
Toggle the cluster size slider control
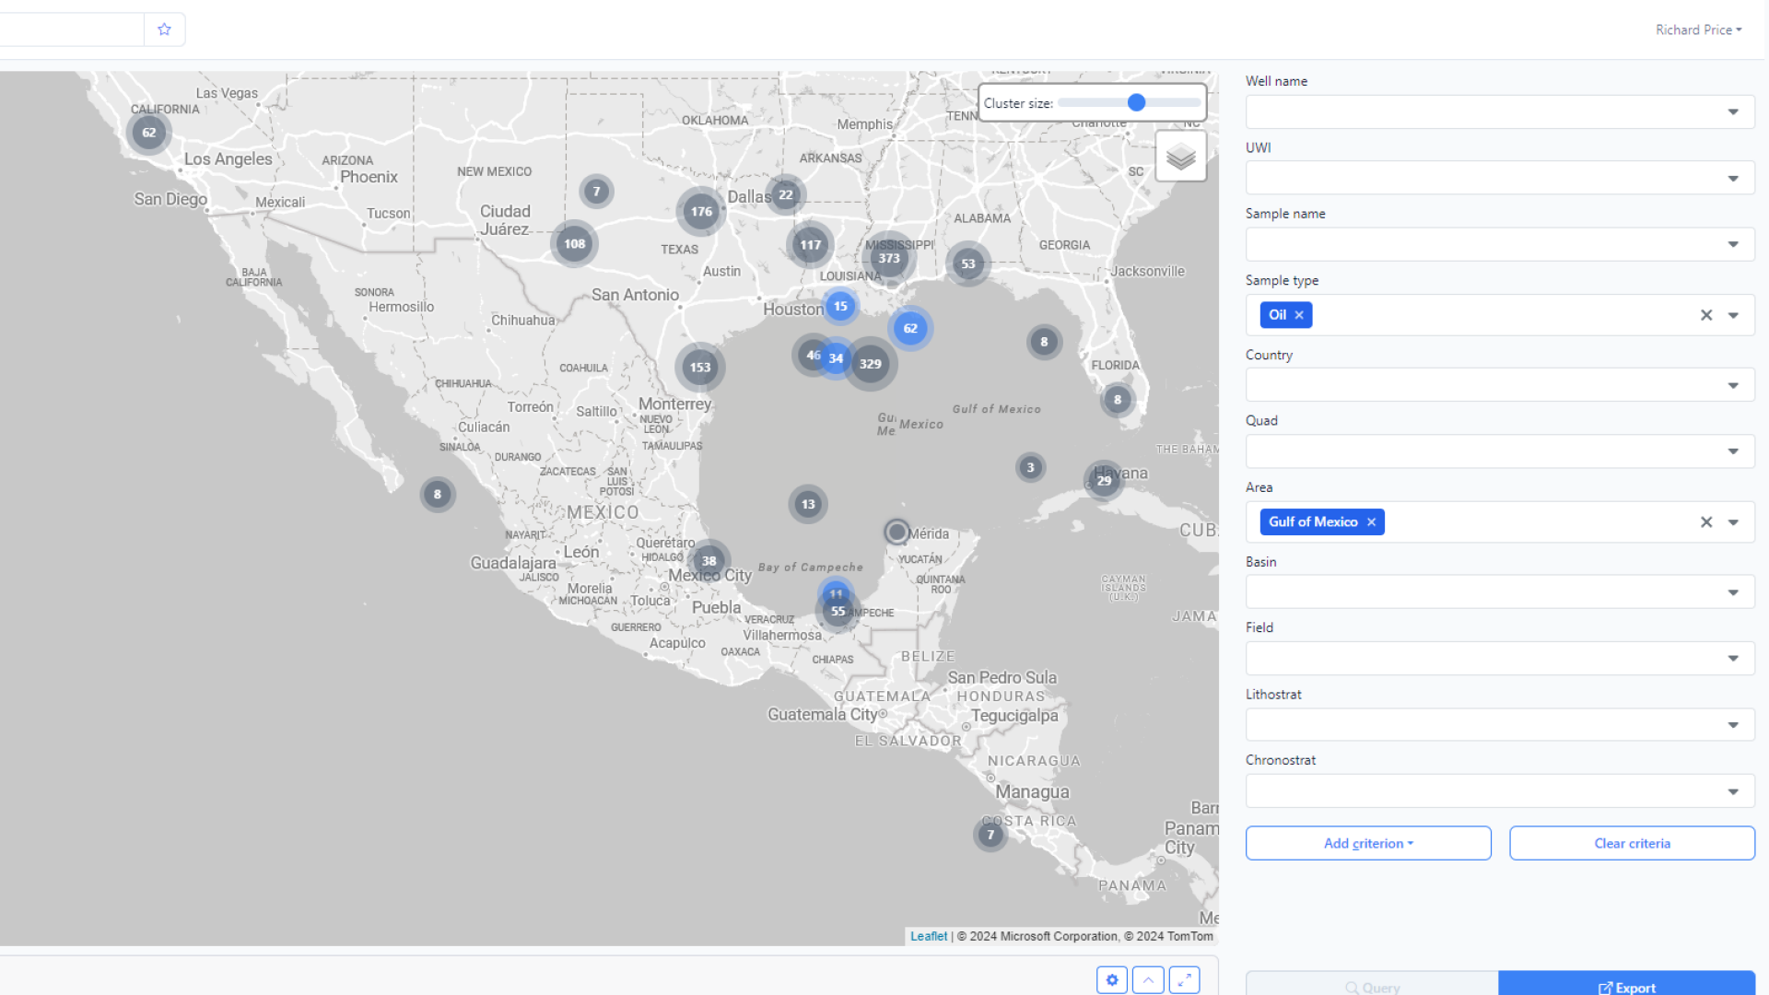1136,102
